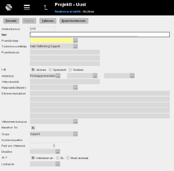Click the second Projektiseloste line
The height and width of the screenshot is (171, 174).
(65, 58)
